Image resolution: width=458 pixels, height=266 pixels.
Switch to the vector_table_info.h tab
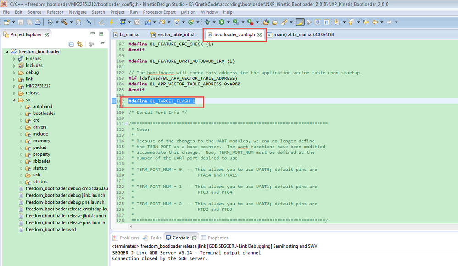pyautogui.click(x=173, y=34)
